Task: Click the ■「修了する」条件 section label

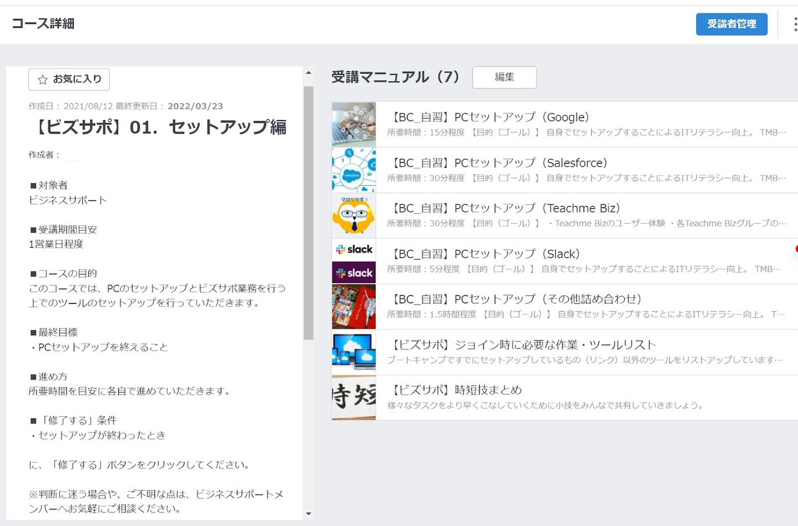Action: pos(73,420)
